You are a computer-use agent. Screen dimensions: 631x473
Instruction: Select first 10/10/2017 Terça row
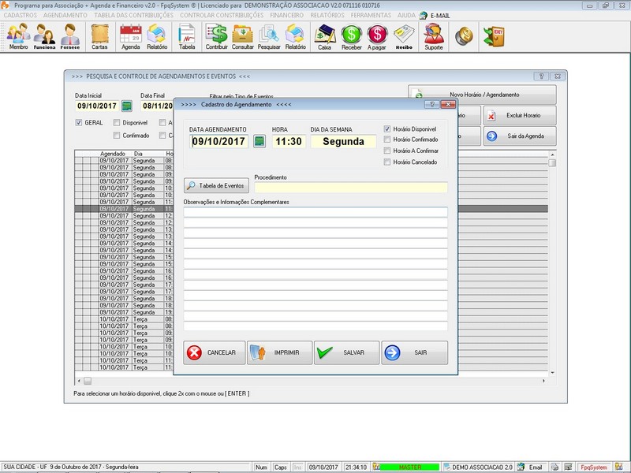tap(124, 319)
